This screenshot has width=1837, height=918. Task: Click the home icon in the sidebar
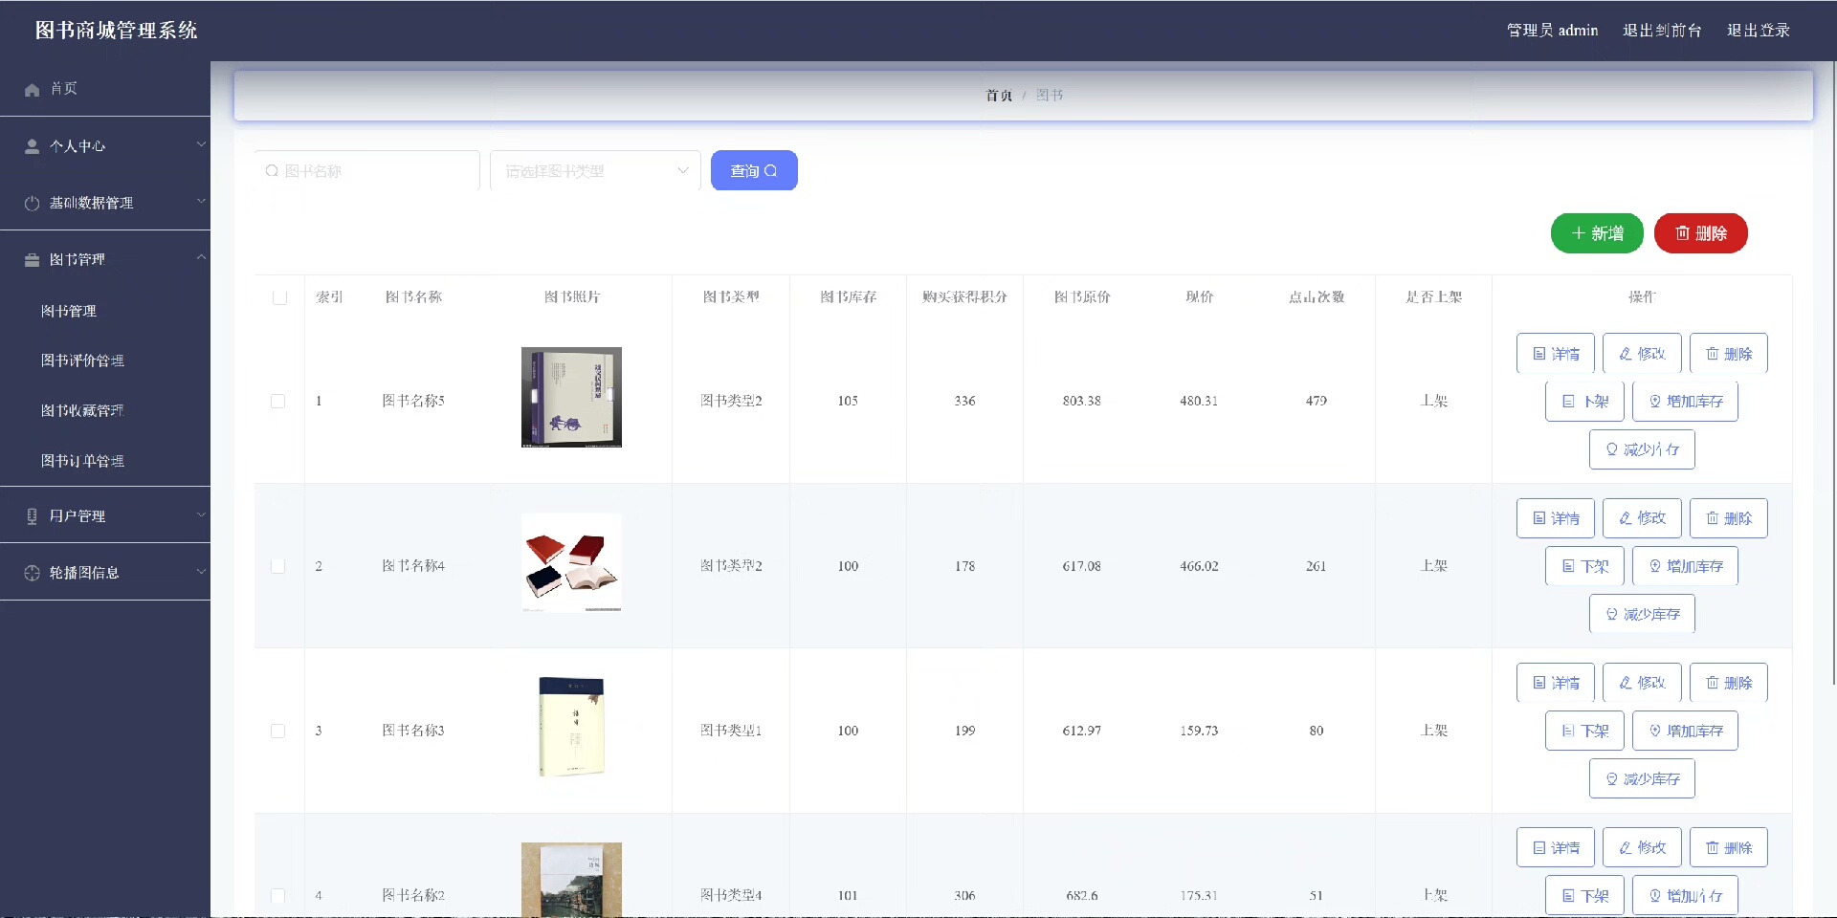click(x=32, y=89)
